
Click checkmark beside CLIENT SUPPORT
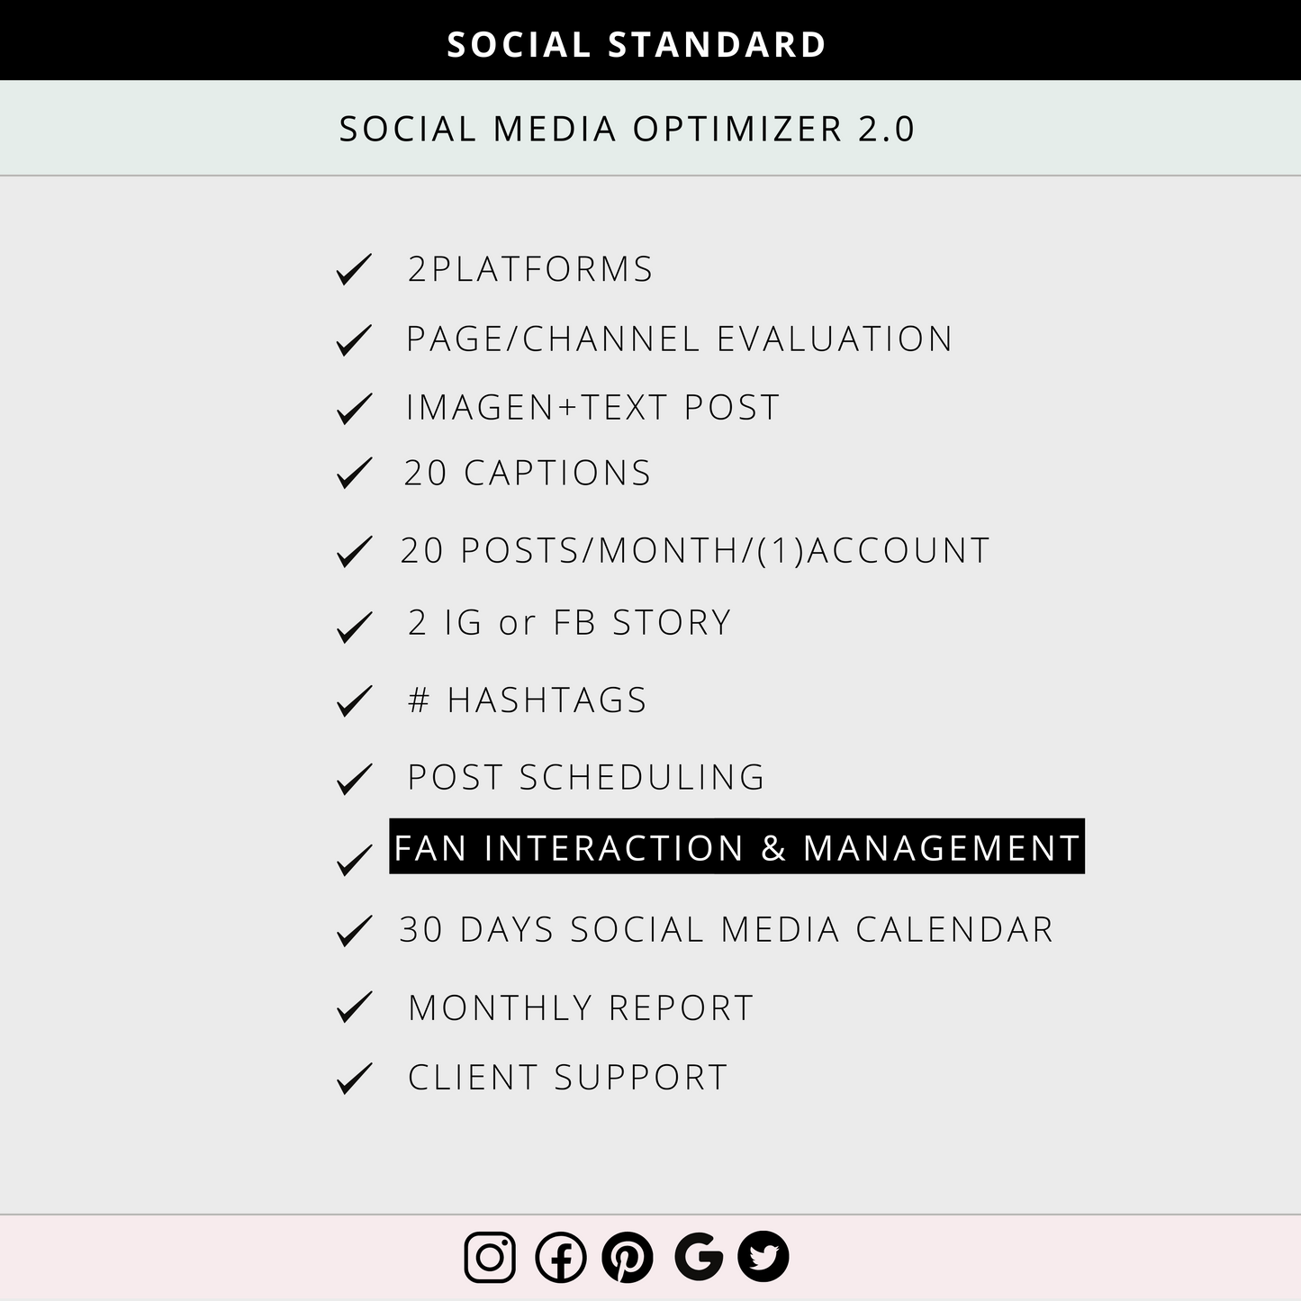354,1078
